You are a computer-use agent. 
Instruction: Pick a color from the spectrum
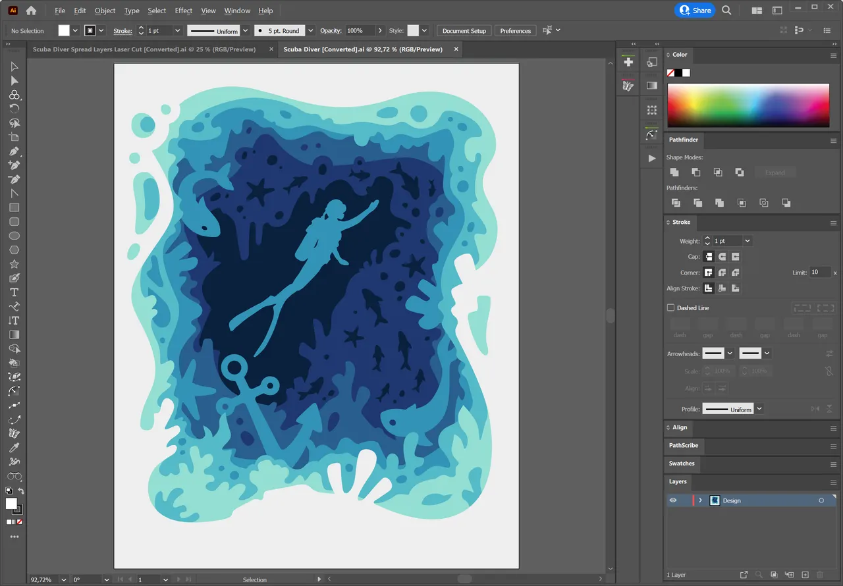(748, 105)
